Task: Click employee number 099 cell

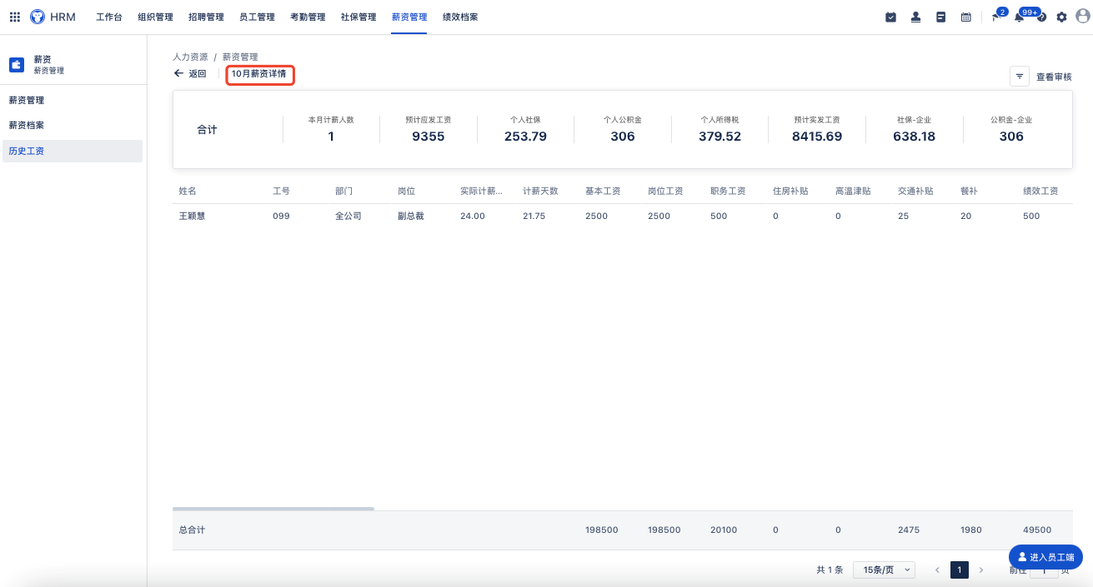Action: pyautogui.click(x=281, y=216)
